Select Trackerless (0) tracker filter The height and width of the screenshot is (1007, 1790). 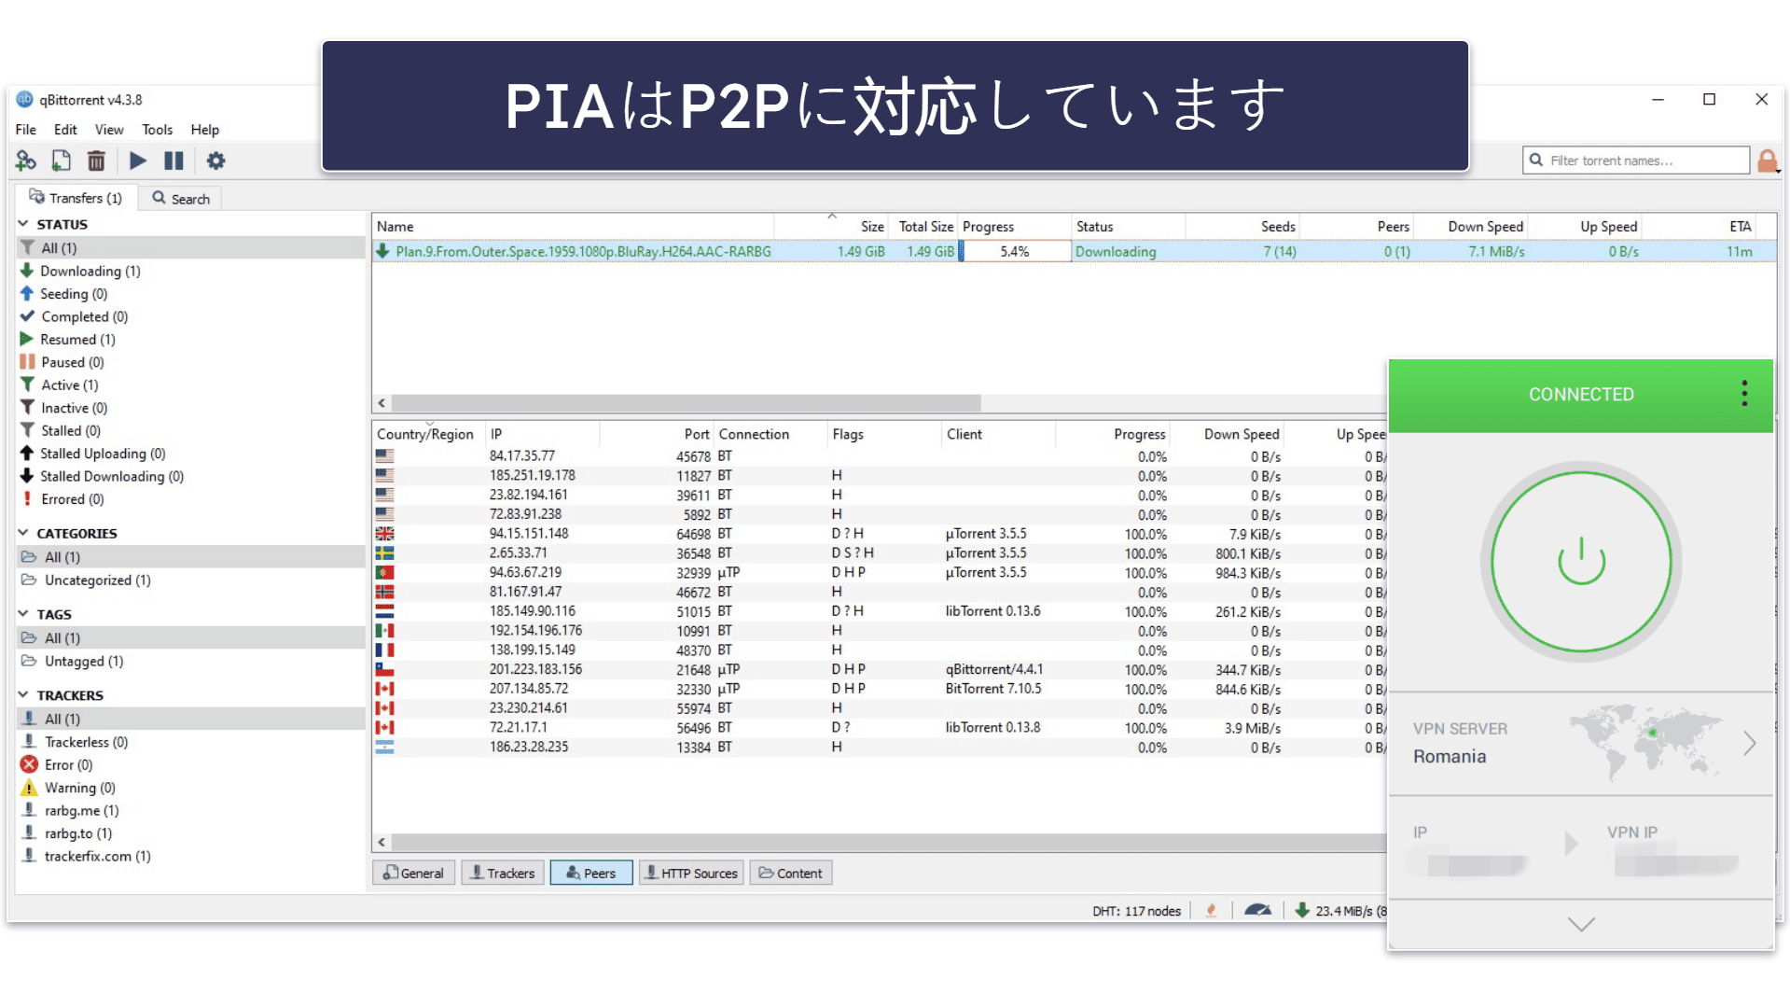coord(86,742)
